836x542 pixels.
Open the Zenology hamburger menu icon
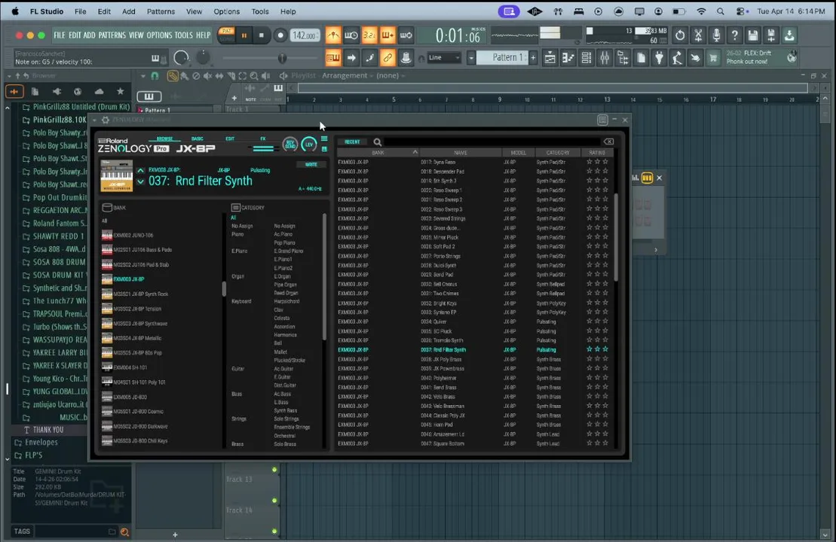click(324, 139)
